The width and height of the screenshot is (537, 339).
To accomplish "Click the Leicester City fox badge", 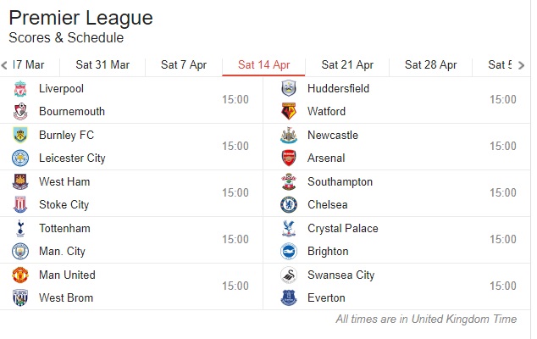I will tap(20, 158).
